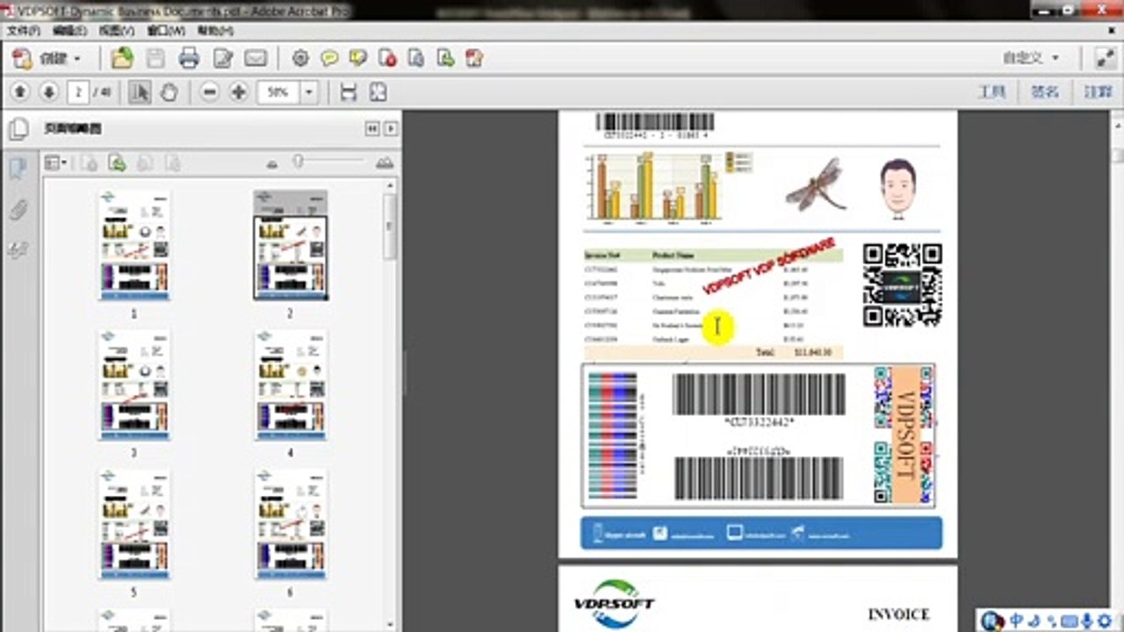Toggle read mode with diagonal arrows icon
Screen dimensions: 1124x632
click(1105, 59)
